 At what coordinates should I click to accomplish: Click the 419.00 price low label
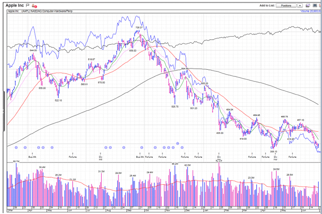pyautogui.click(x=243, y=139)
